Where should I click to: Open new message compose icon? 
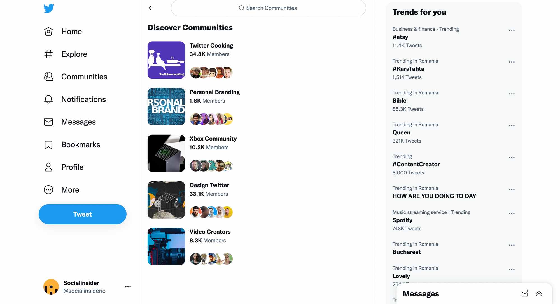click(x=525, y=293)
